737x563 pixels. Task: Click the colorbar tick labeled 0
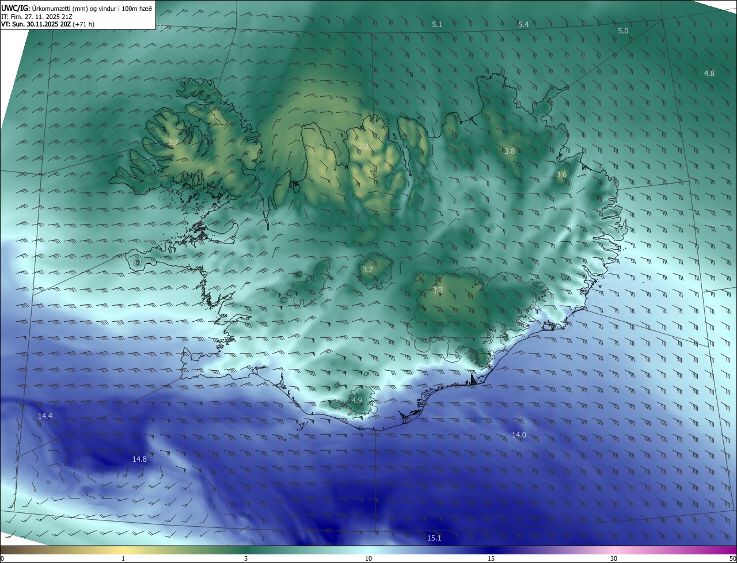[2, 558]
